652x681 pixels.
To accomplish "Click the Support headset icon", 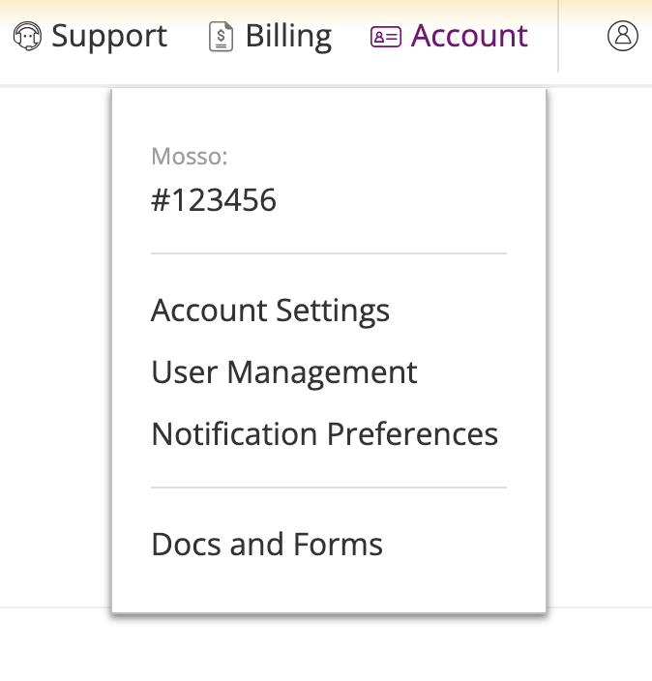I will pyautogui.click(x=27, y=36).
